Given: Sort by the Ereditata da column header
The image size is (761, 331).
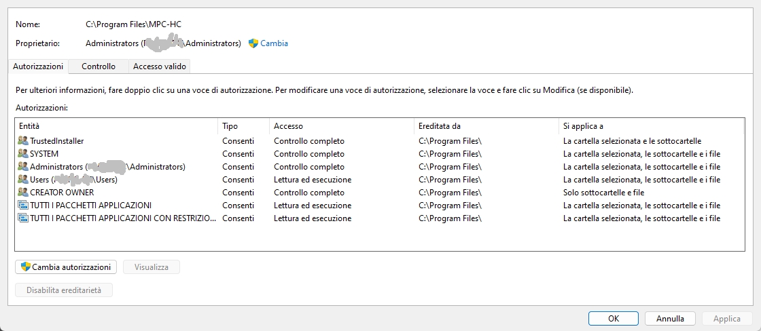Looking at the screenshot, I should pyautogui.click(x=486, y=126).
